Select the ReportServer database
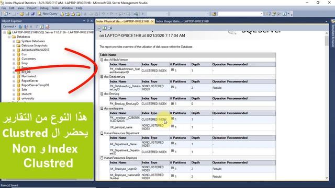The height and width of the screenshot is (188, 335). (x=30, y=81)
